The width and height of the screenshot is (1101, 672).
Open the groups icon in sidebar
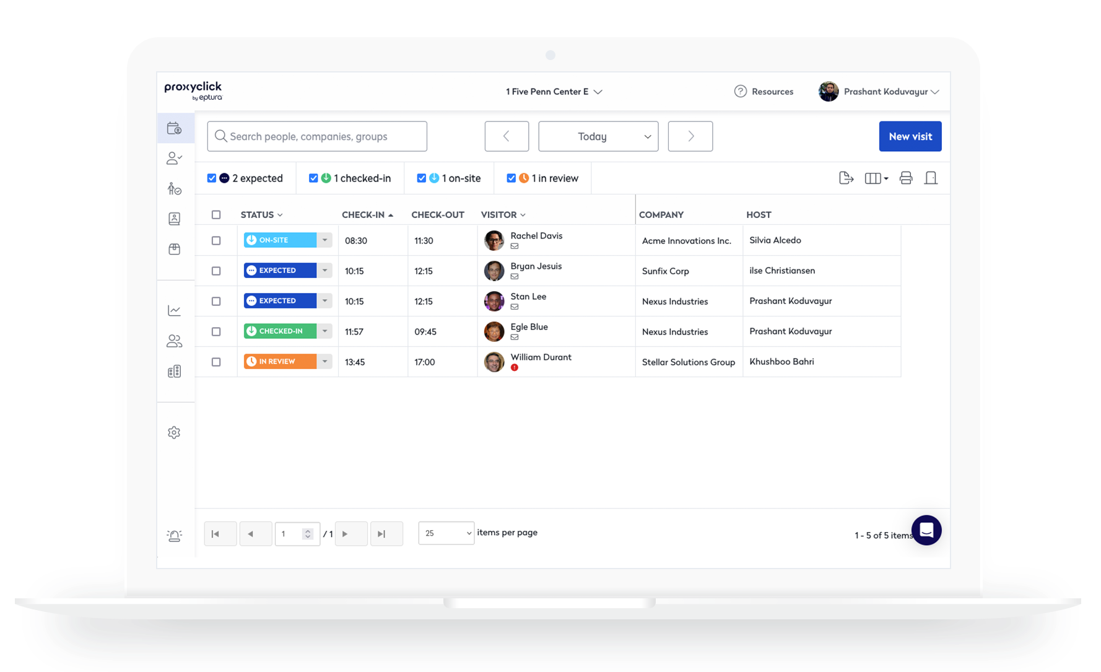pos(175,341)
